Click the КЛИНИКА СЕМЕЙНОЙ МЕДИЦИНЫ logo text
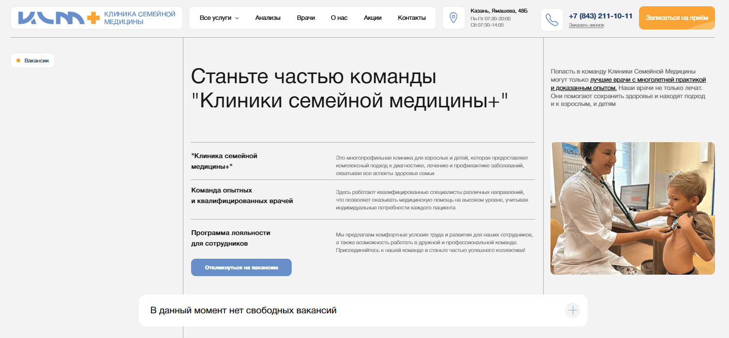This screenshot has width=729, height=338. point(140,18)
